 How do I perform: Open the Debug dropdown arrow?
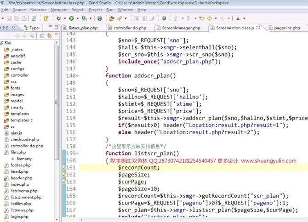tap(65, 18)
